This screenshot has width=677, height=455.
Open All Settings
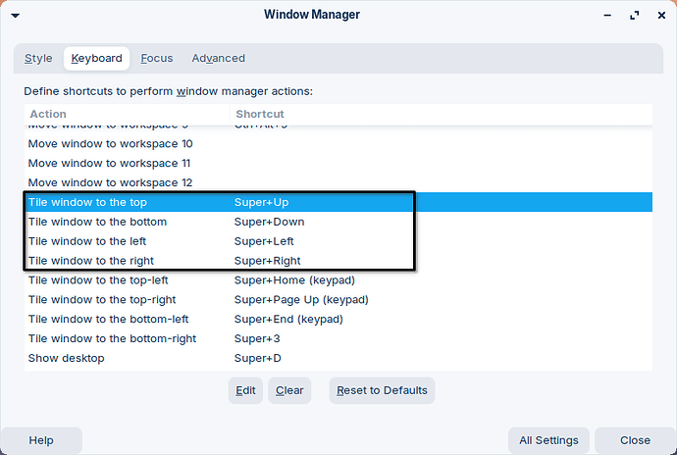(x=549, y=440)
